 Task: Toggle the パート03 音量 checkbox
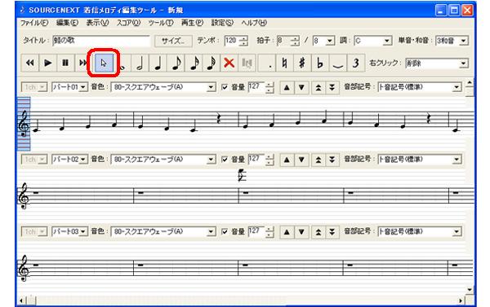coord(225,232)
